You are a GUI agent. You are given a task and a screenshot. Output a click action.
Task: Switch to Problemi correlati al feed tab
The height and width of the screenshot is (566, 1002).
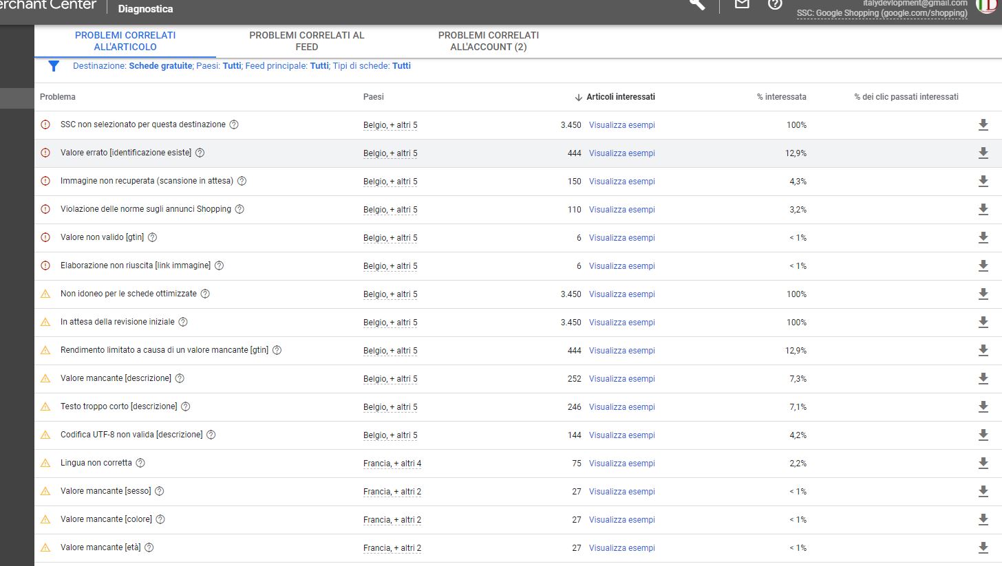pyautogui.click(x=307, y=41)
